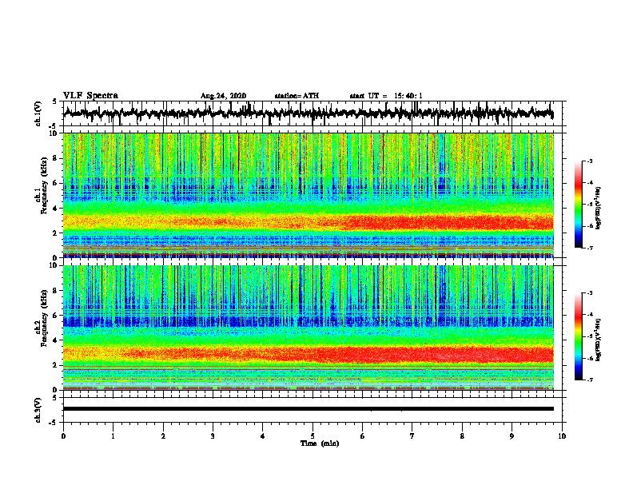Click the ch.1 (V) waveform panel
This screenshot has width=633, height=489.
pos(313,113)
